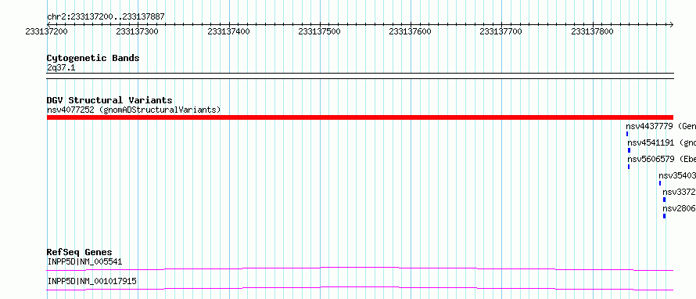Viewport: 696px width, 299px height.
Task: Click the 2q37.1 cytogenetic band bar
Action: [360, 76]
